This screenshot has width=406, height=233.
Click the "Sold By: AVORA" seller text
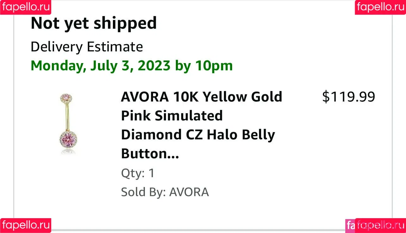(165, 192)
